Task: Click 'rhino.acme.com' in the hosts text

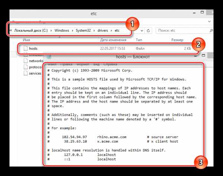Action: (112, 137)
